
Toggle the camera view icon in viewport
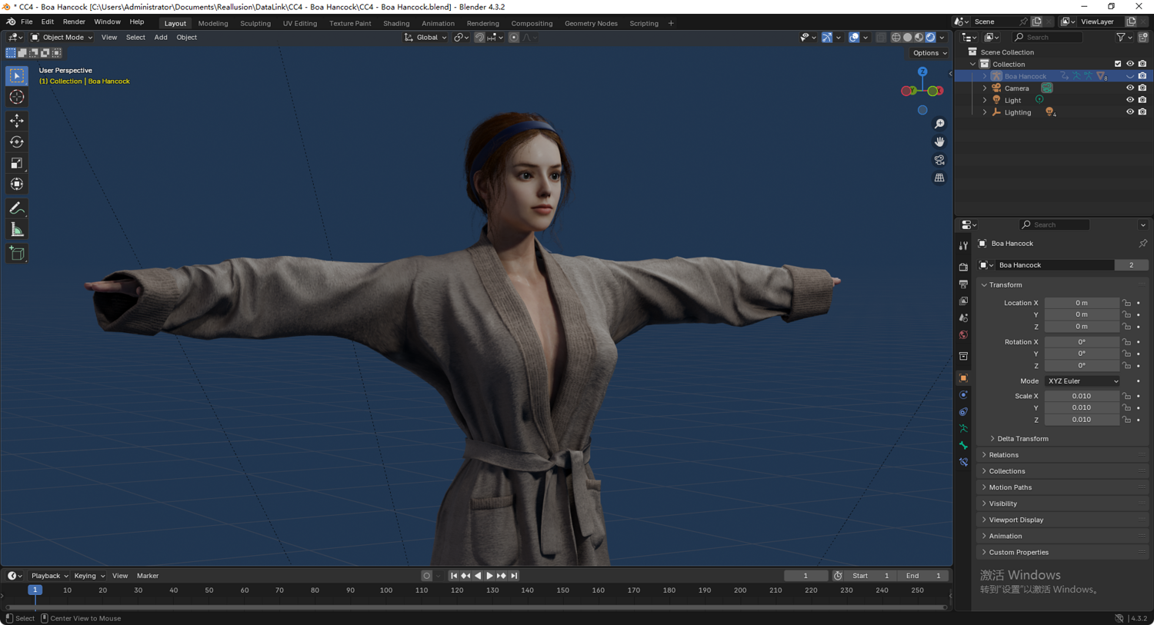(x=939, y=160)
